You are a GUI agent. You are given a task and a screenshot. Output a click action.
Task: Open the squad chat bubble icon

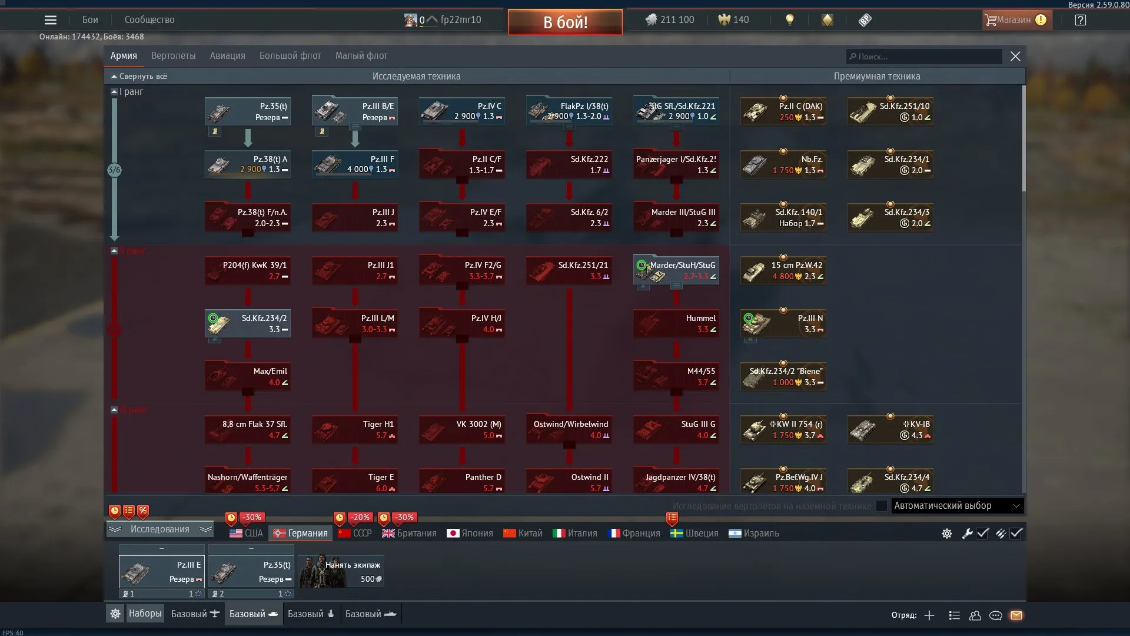[996, 615]
